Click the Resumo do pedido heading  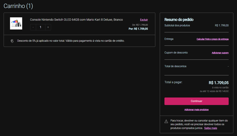pos(179,20)
